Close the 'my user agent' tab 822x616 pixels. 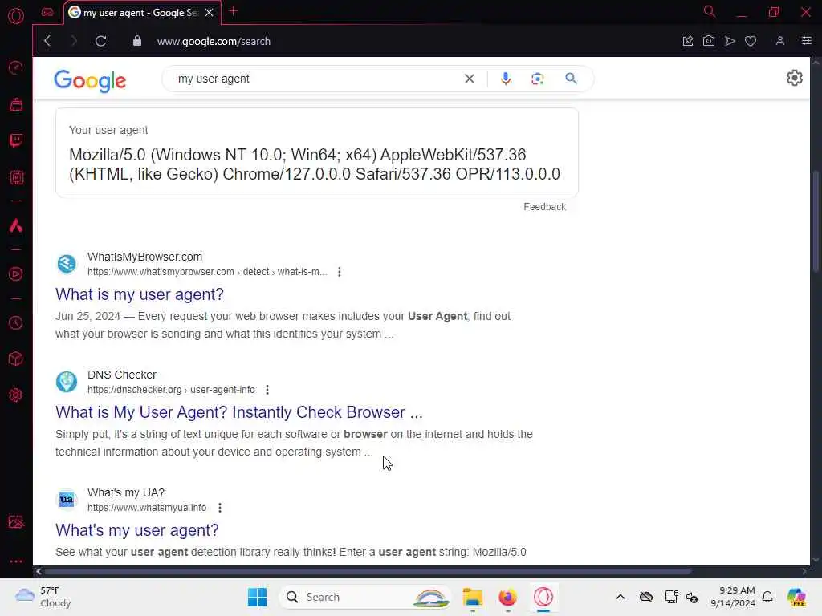pyautogui.click(x=210, y=13)
